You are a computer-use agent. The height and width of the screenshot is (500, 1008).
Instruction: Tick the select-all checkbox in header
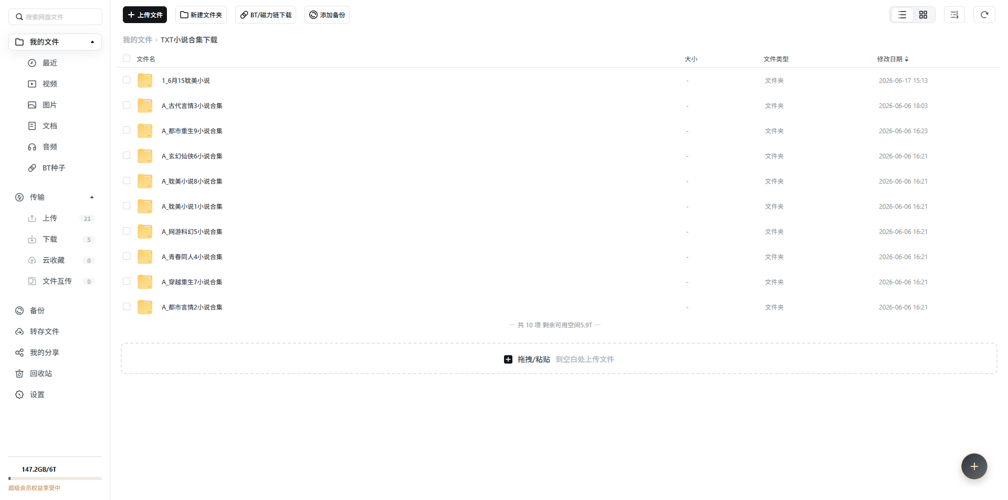(127, 58)
